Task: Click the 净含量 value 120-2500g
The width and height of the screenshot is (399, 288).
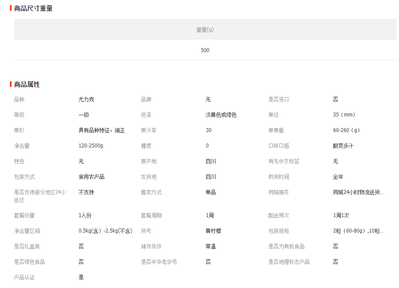Action: click(x=91, y=146)
